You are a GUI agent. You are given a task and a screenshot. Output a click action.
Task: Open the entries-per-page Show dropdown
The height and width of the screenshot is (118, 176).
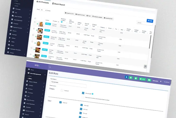point(44,10)
